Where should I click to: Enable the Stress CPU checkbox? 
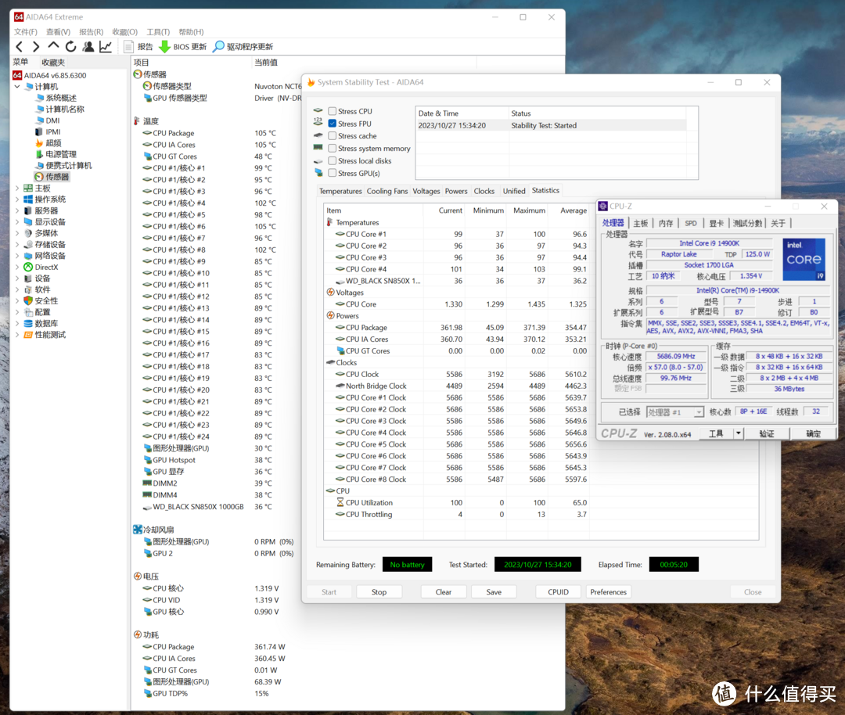(x=333, y=112)
